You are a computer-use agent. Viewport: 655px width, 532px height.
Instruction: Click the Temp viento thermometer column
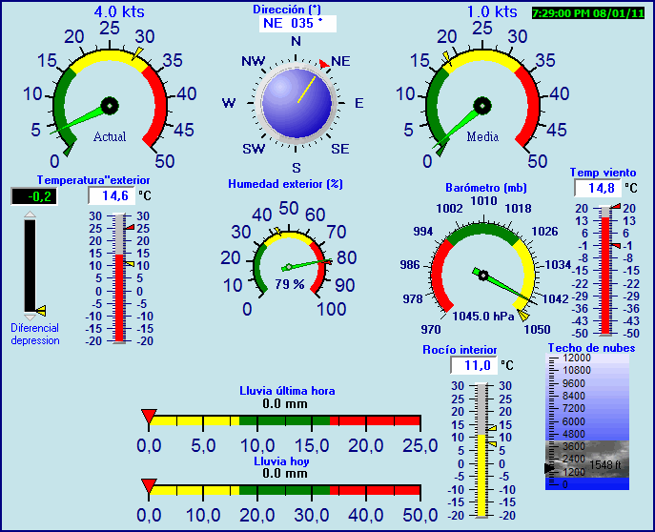tap(604, 272)
